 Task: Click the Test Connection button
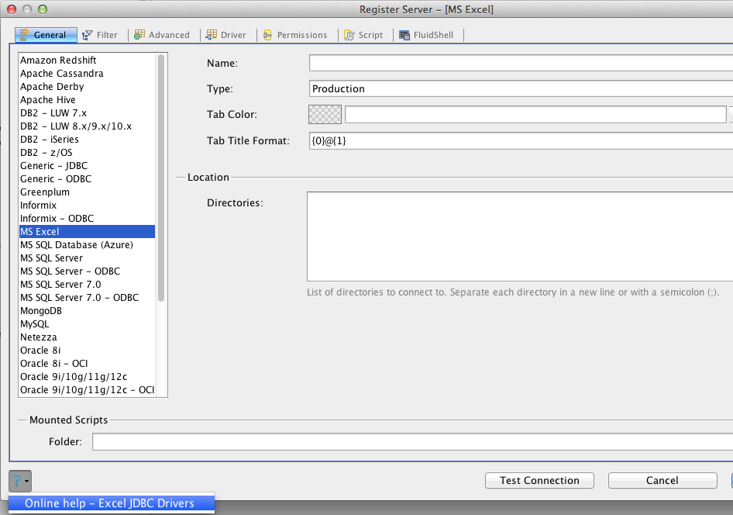coord(539,480)
